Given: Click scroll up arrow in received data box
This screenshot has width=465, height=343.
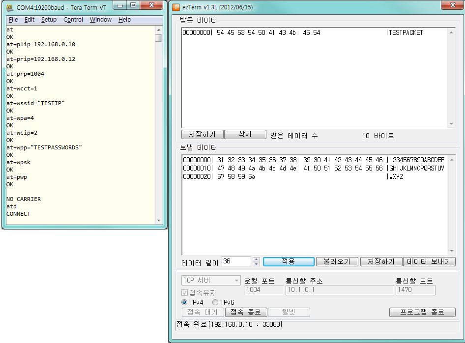Looking at the screenshot, I should (451, 32).
